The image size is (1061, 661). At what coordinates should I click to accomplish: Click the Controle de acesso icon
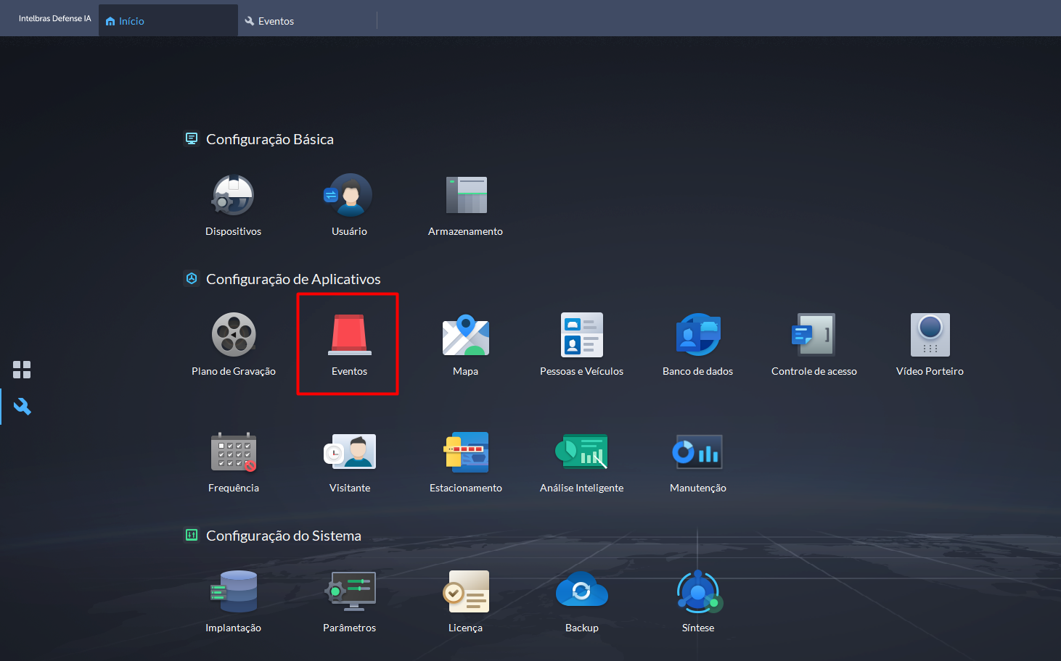point(814,335)
